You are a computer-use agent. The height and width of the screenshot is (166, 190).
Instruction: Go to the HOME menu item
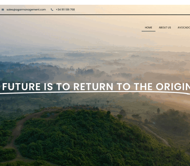click(x=148, y=28)
